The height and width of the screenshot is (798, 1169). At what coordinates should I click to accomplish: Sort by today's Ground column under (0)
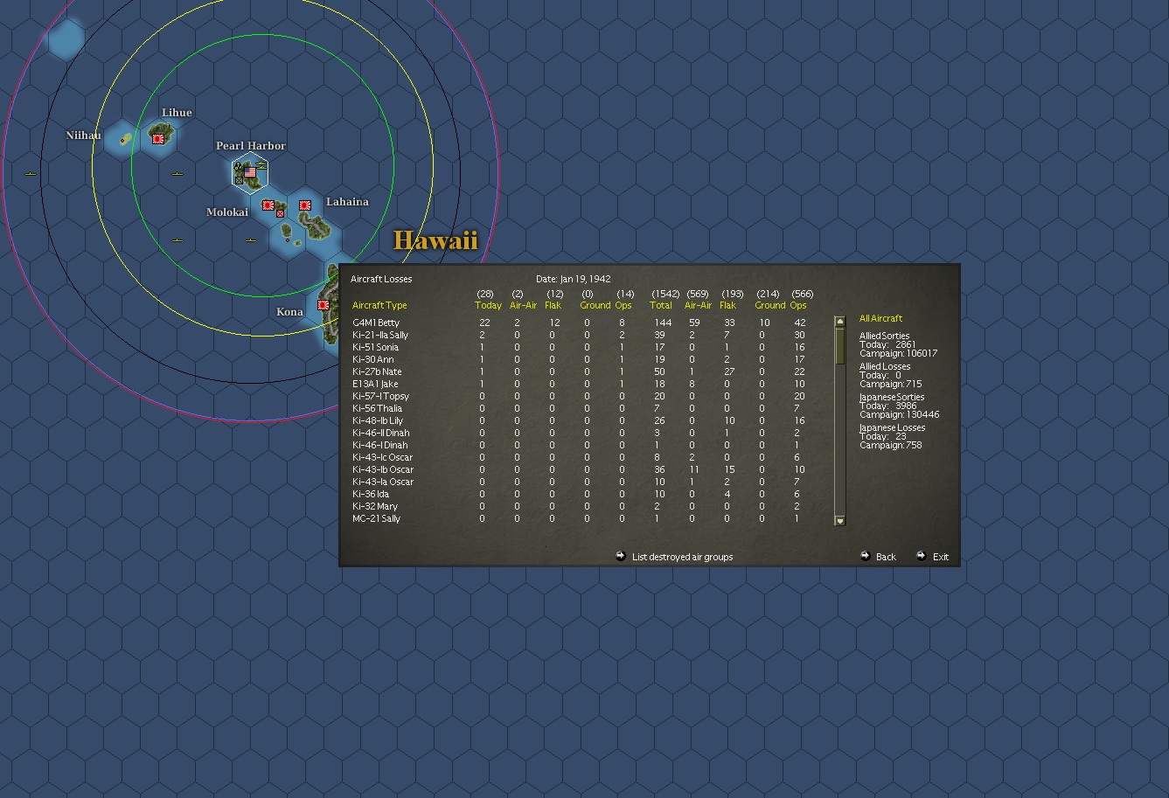595,305
